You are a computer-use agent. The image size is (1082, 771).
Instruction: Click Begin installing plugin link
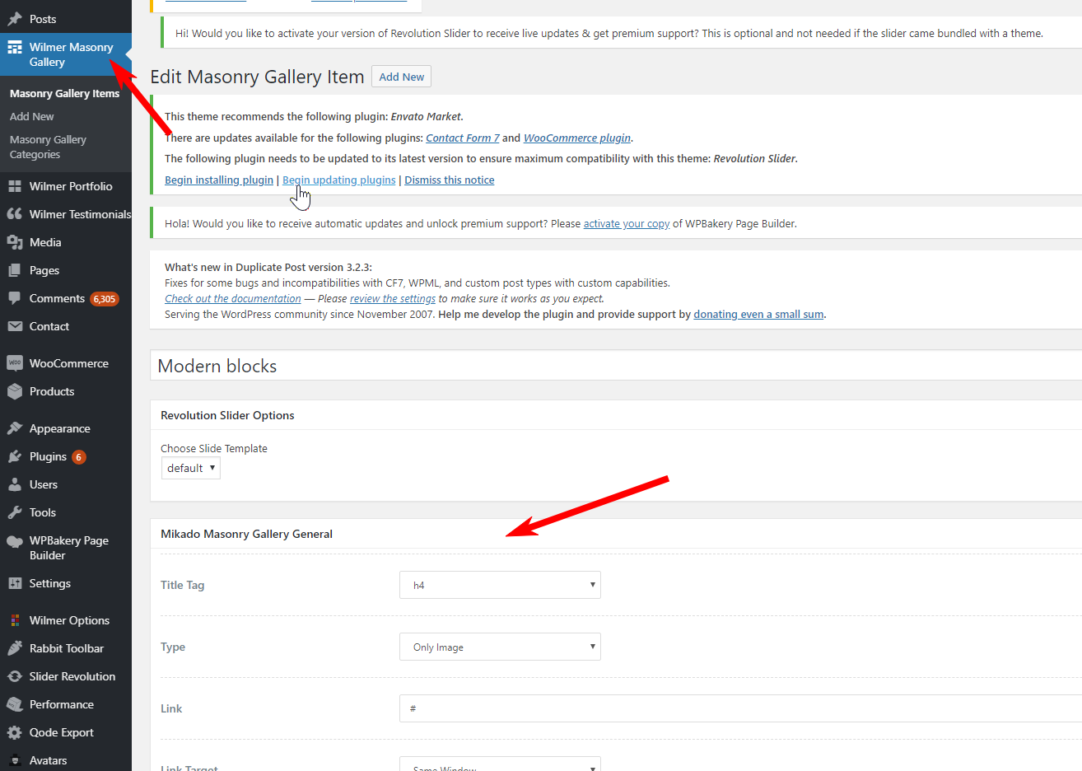(219, 180)
